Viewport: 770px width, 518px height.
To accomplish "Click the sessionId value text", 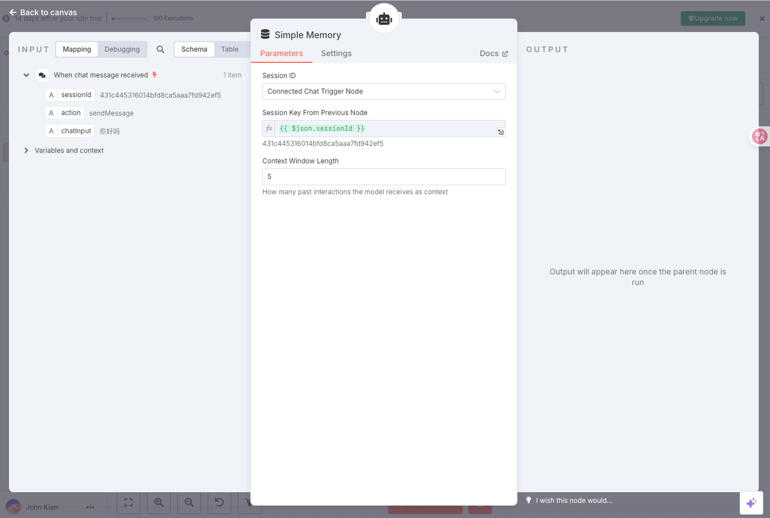I will [x=161, y=95].
